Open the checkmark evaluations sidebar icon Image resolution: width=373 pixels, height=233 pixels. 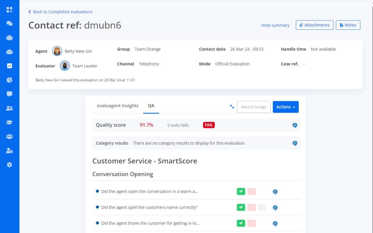click(x=9, y=66)
